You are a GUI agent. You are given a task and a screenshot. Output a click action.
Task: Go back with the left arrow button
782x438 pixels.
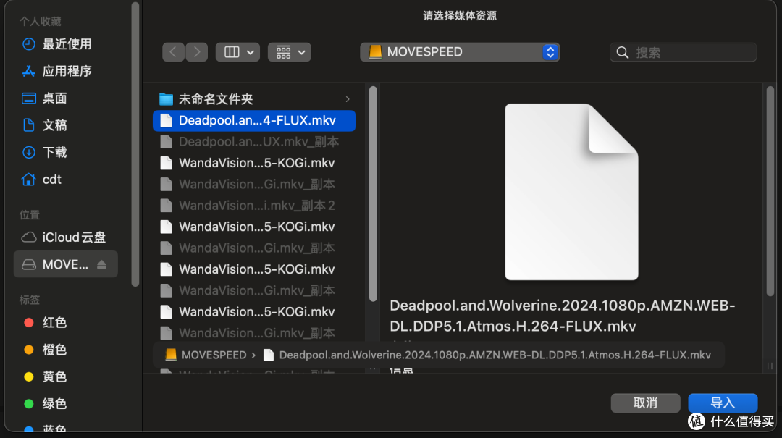[x=173, y=52]
